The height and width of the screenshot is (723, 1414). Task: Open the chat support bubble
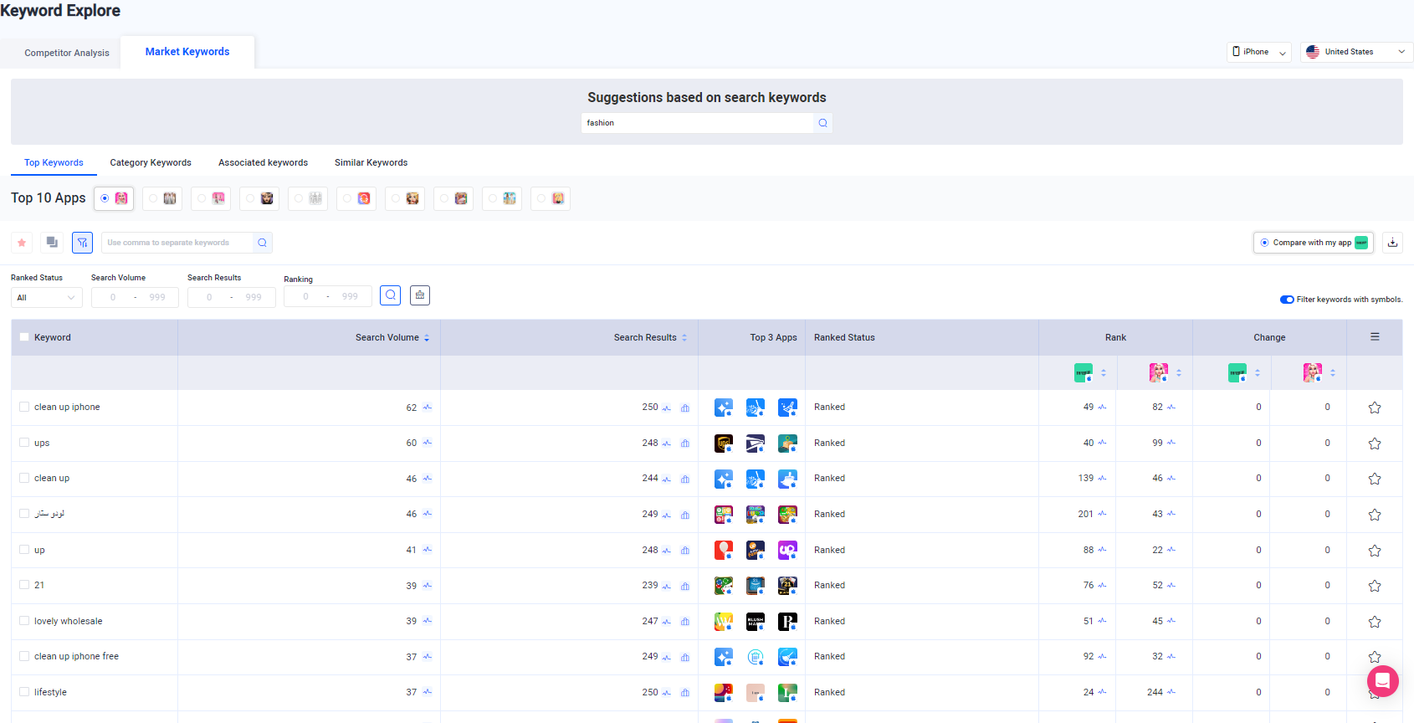[x=1382, y=681]
